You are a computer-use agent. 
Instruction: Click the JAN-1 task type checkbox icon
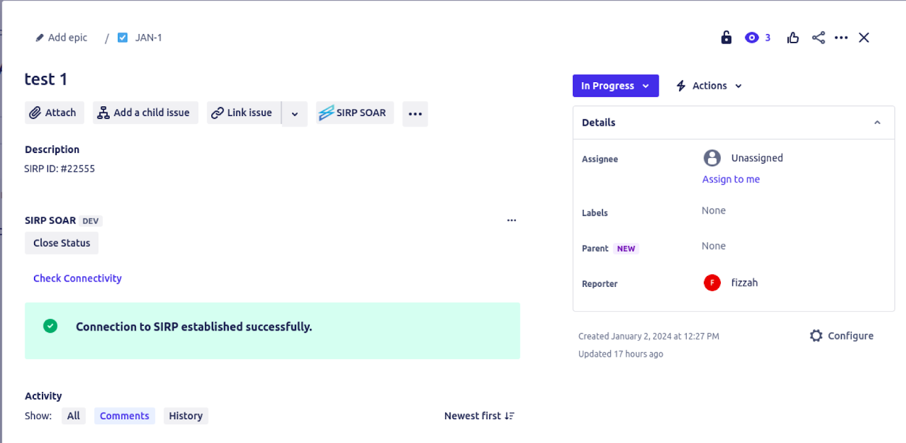click(x=122, y=38)
